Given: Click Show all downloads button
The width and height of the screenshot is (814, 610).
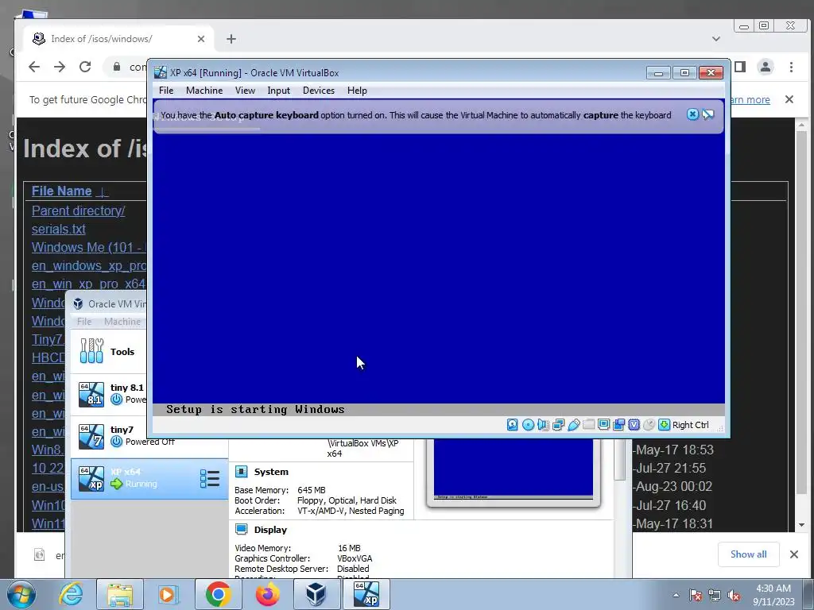Looking at the screenshot, I should pyautogui.click(x=749, y=554).
